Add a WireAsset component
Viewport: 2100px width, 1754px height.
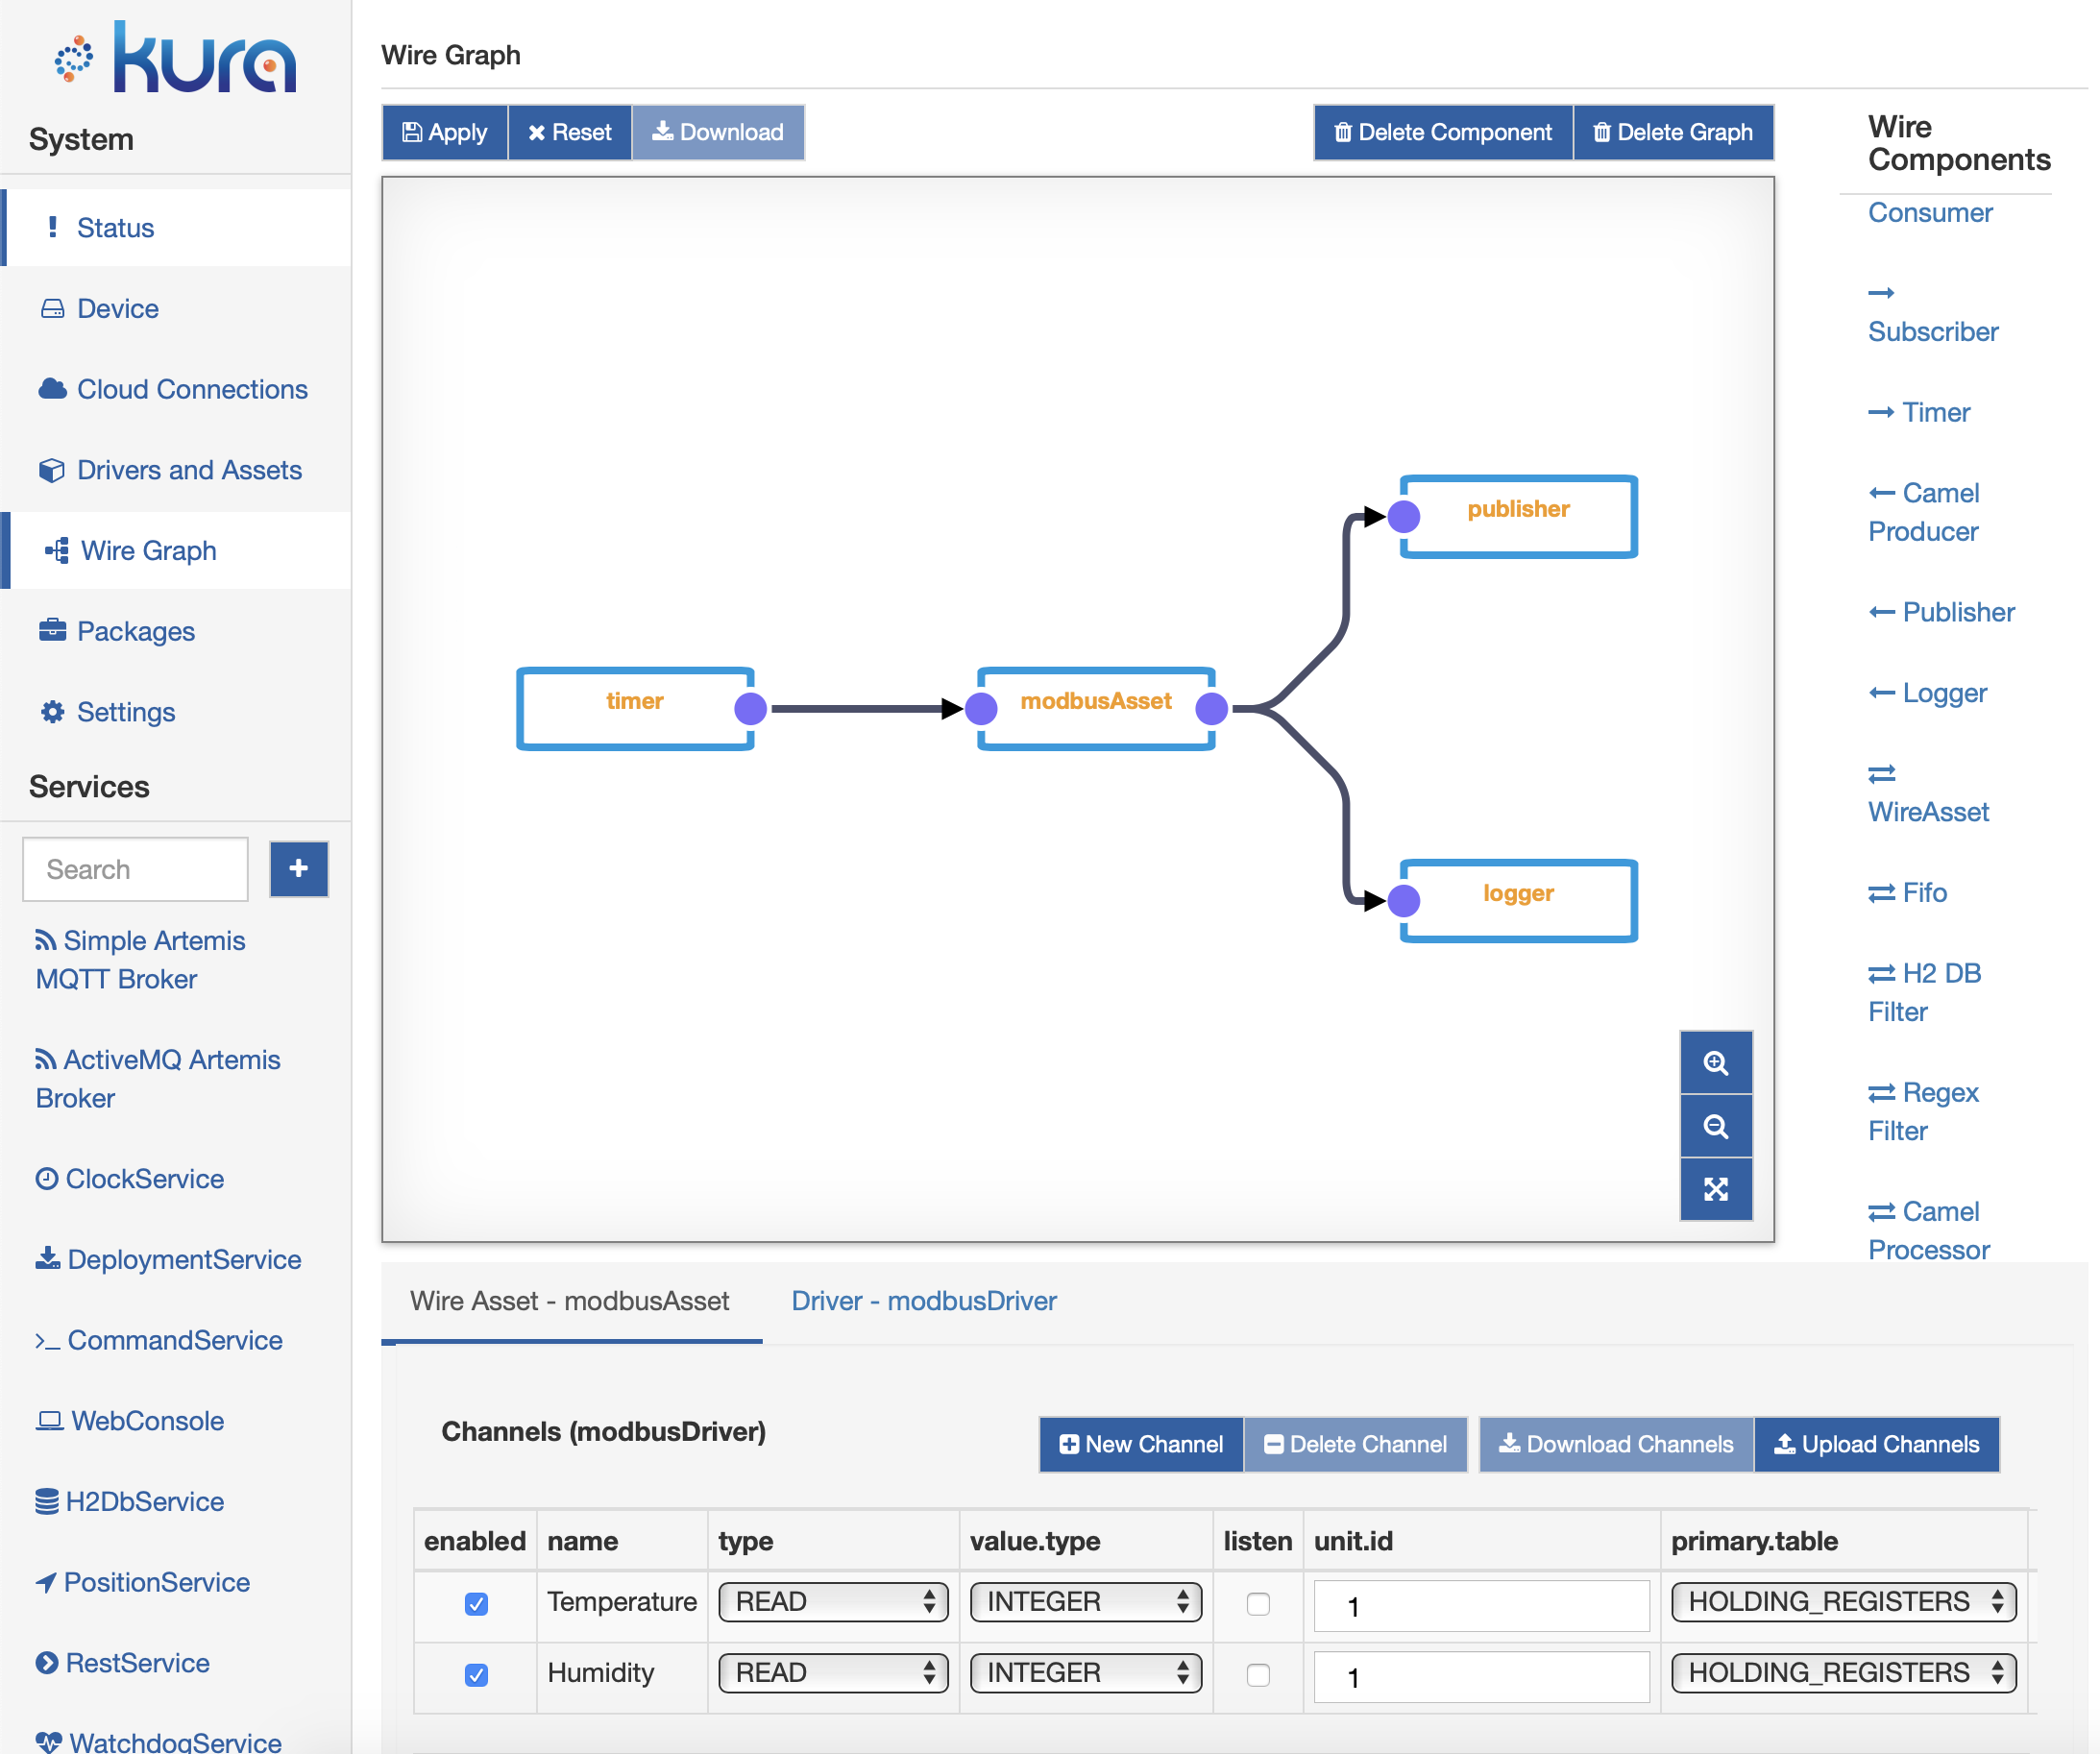pos(1928,793)
